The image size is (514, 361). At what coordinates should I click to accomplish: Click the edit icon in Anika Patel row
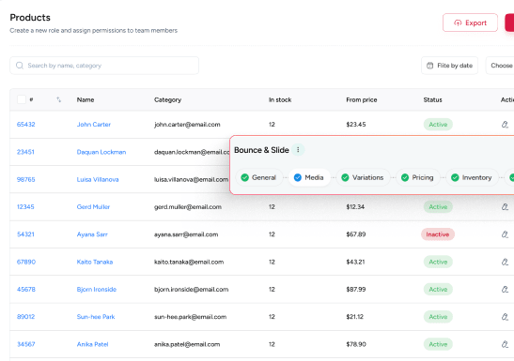pos(505,344)
